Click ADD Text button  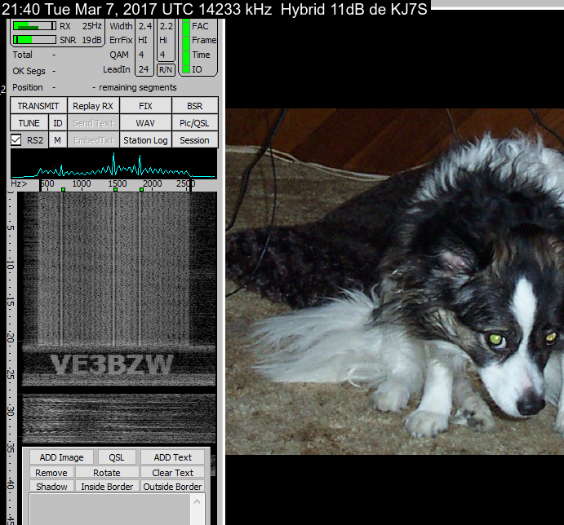[x=173, y=457]
